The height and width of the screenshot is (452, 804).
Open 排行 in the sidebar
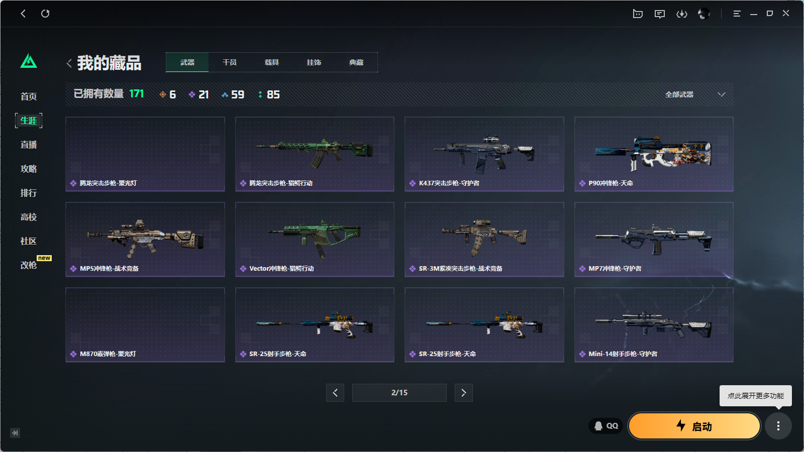pos(29,193)
